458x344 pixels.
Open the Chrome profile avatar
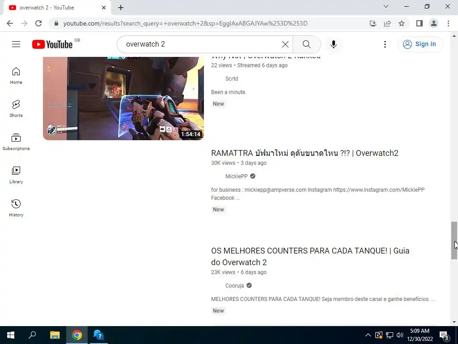point(434,23)
